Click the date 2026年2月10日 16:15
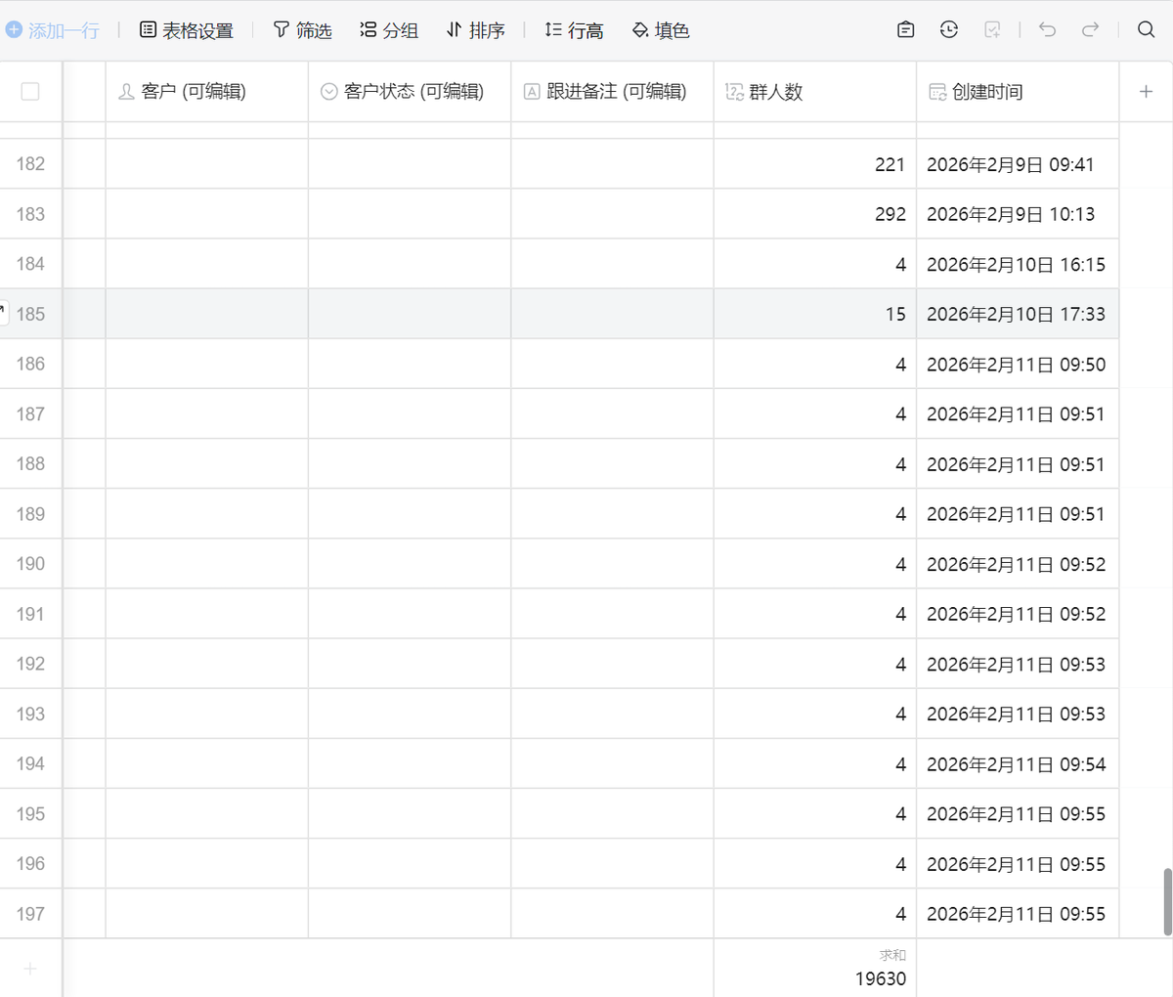This screenshot has width=1173, height=997. [1016, 265]
